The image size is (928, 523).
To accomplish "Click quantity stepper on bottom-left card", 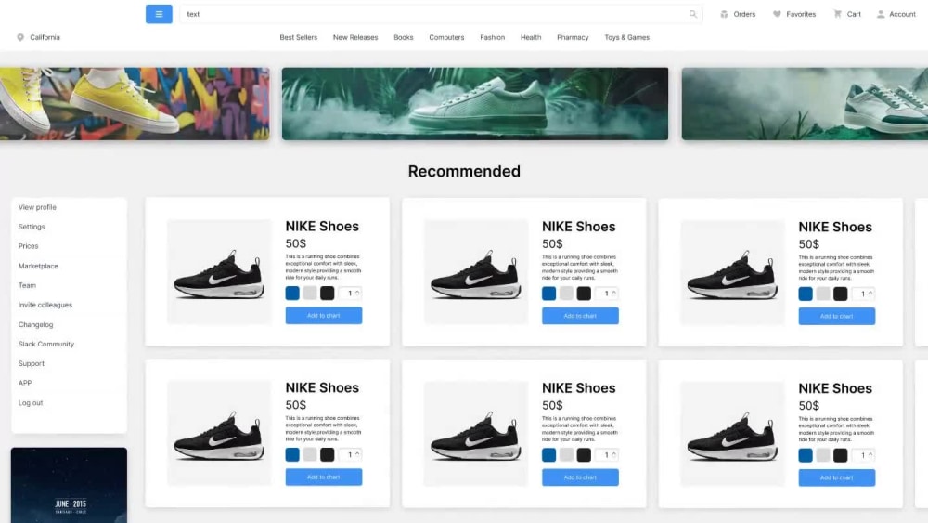I will click(351, 455).
